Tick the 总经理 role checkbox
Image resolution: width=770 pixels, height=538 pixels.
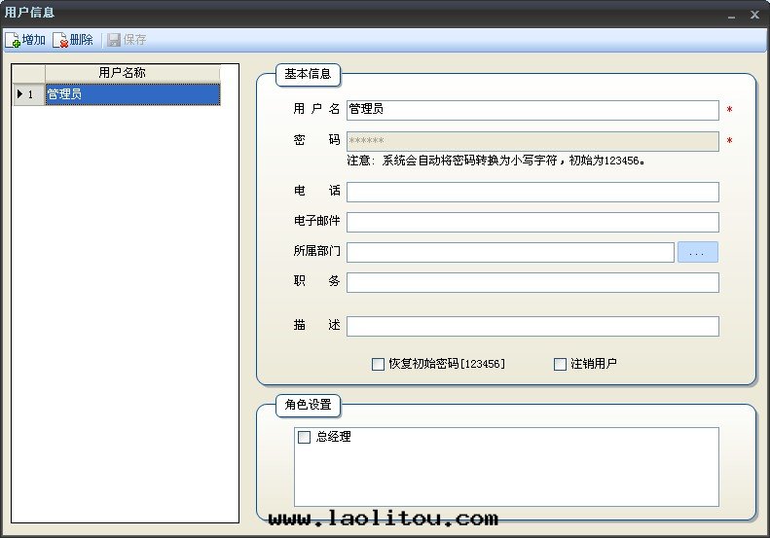tap(304, 438)
